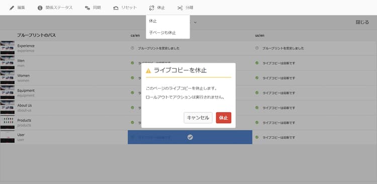
Task: Open the Equipment page thumbnail
Action: [8, 93]
